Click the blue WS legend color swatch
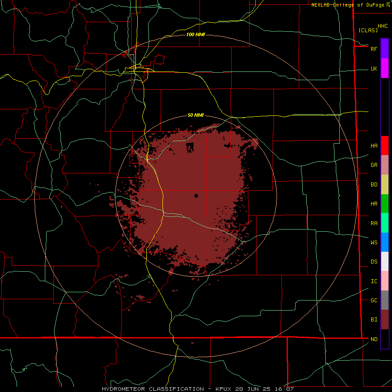Screen dimensions: 392x392 (385, 242)
